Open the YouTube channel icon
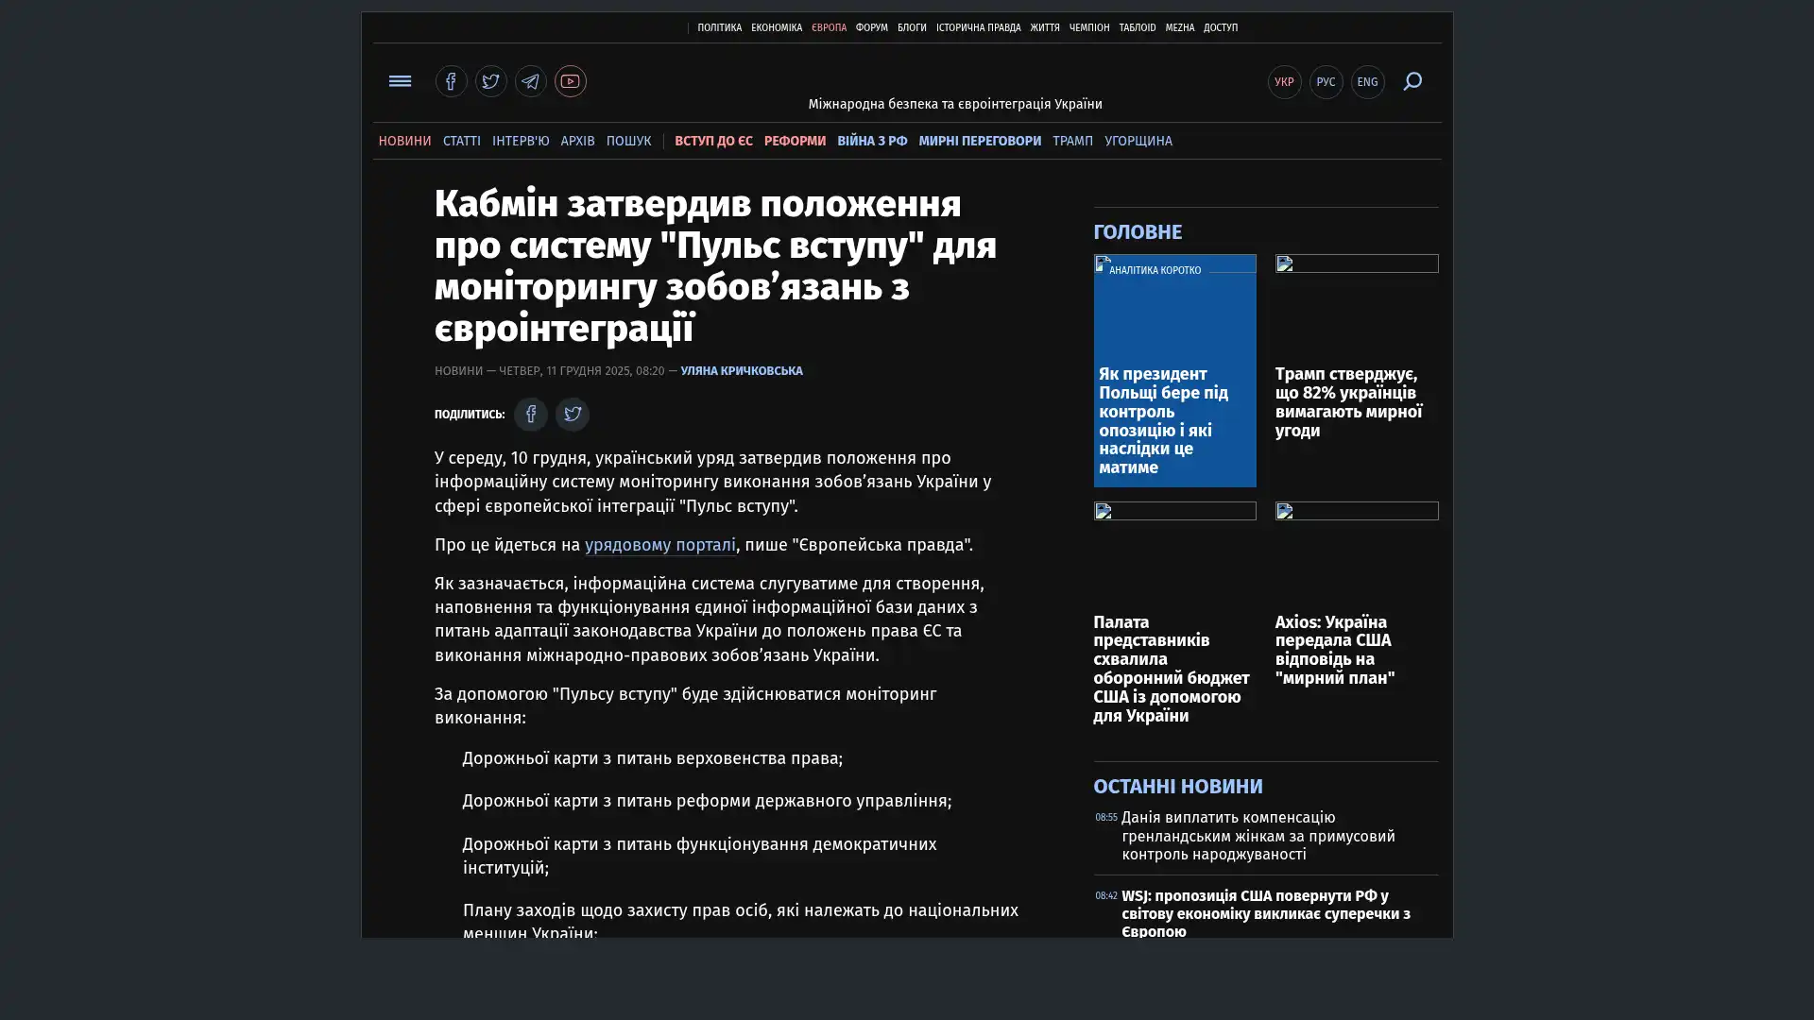The image size is (1814, 1020). point(570,81)
